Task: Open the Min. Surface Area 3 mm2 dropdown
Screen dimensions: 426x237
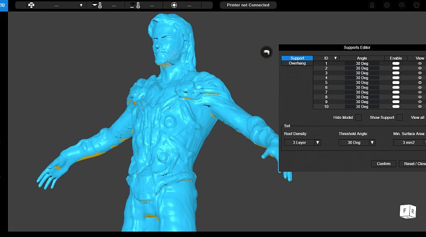Action: pyautogui.click(x=409, y=143)
